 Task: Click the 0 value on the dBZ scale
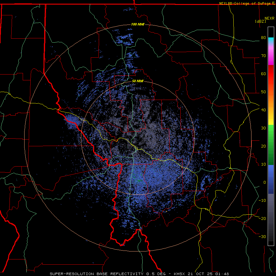coord(265,182)
